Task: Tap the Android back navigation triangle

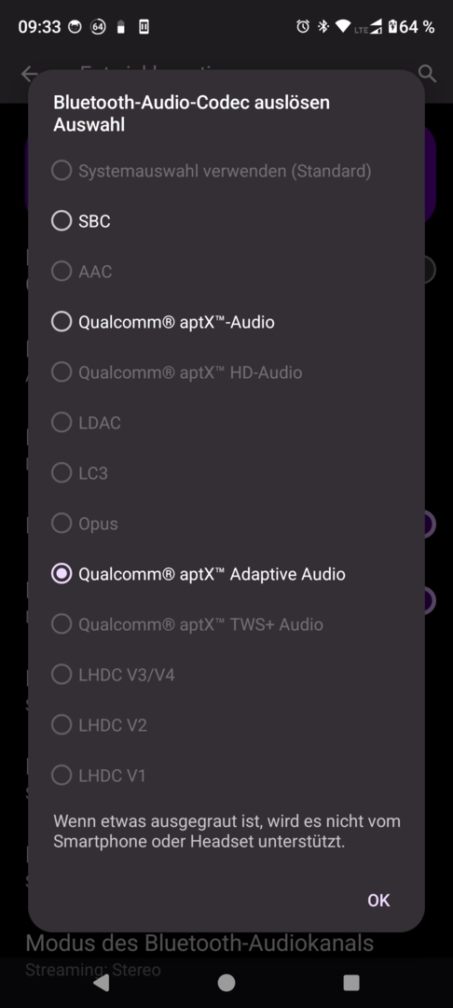Action: pyautogui.click(x=101, y=982)
